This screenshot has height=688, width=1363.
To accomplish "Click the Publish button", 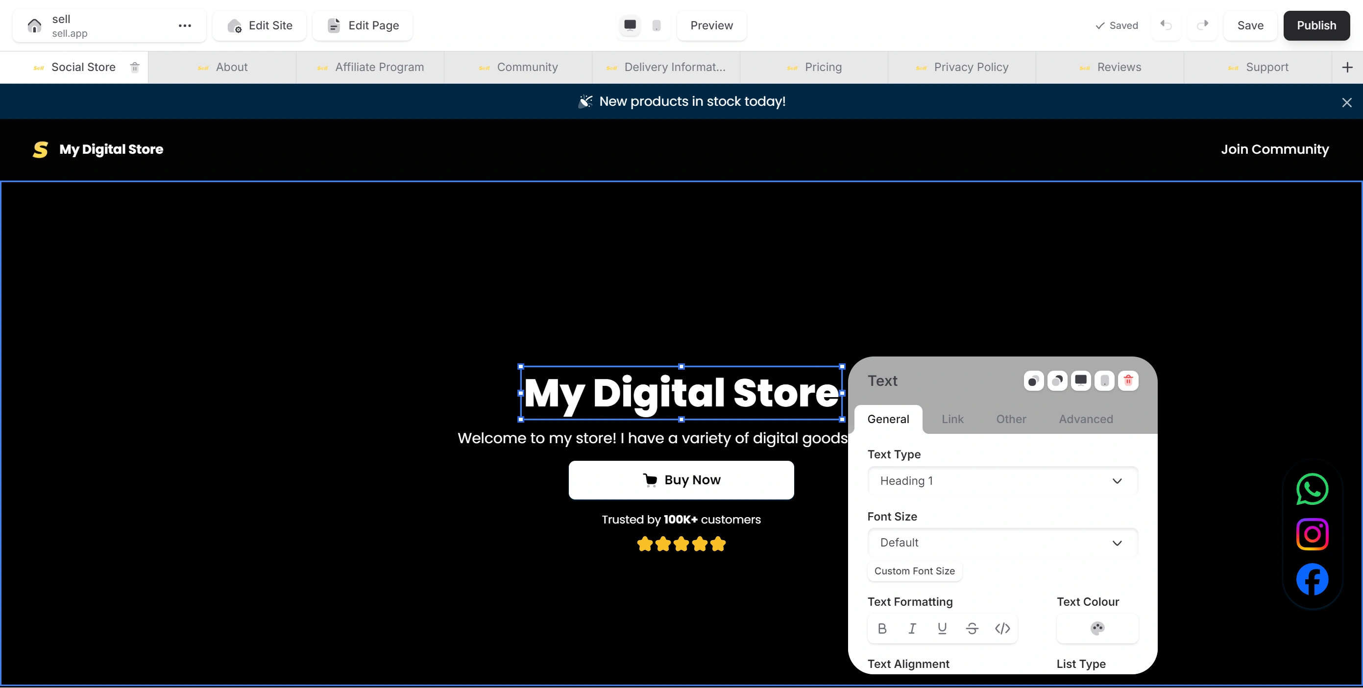I will (x=1316, y=25).
